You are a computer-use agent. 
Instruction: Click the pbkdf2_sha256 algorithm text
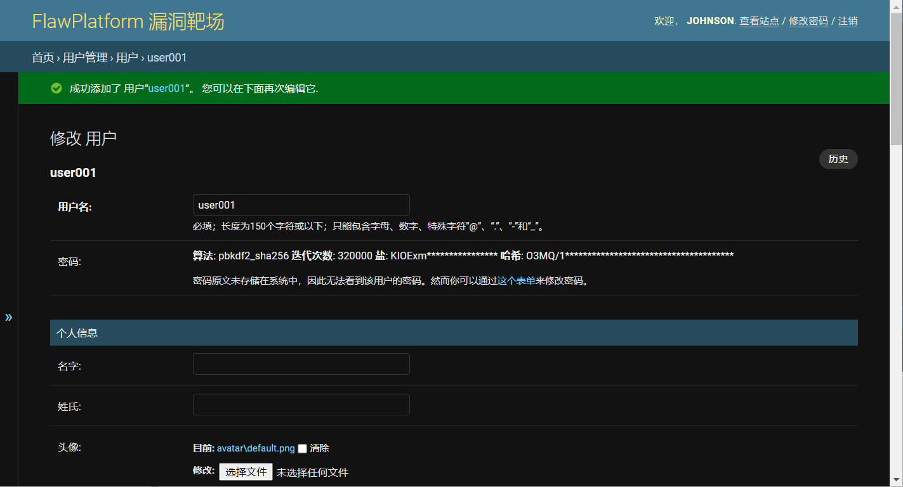coord(253,256)
